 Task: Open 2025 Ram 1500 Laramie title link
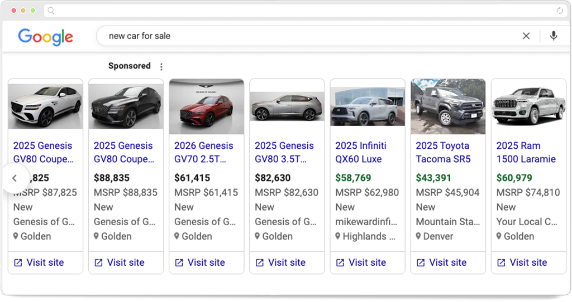(x=526, y=153)
